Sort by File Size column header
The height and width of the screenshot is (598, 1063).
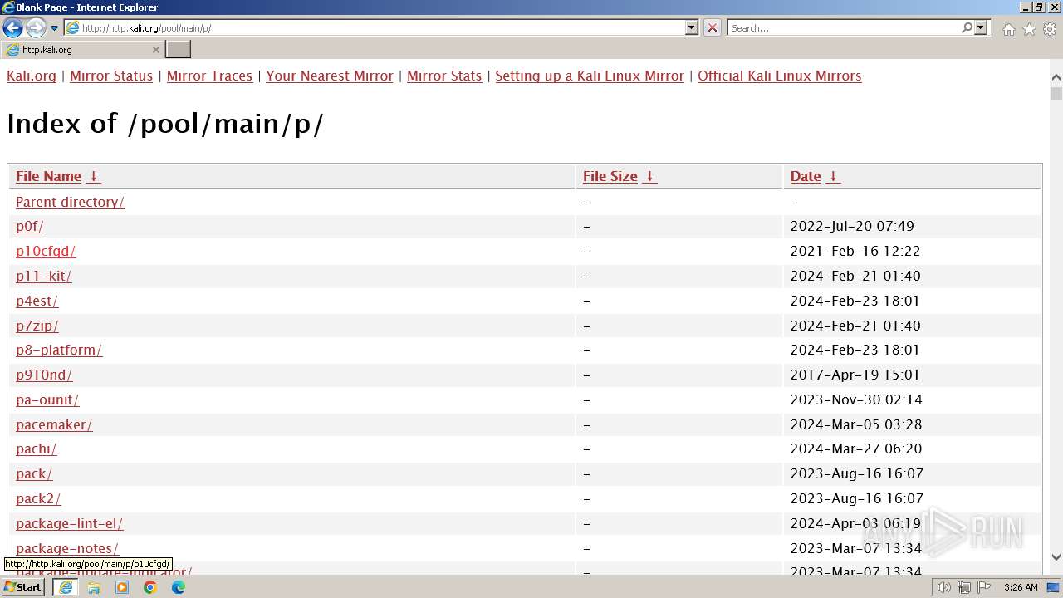coord(610,176)
